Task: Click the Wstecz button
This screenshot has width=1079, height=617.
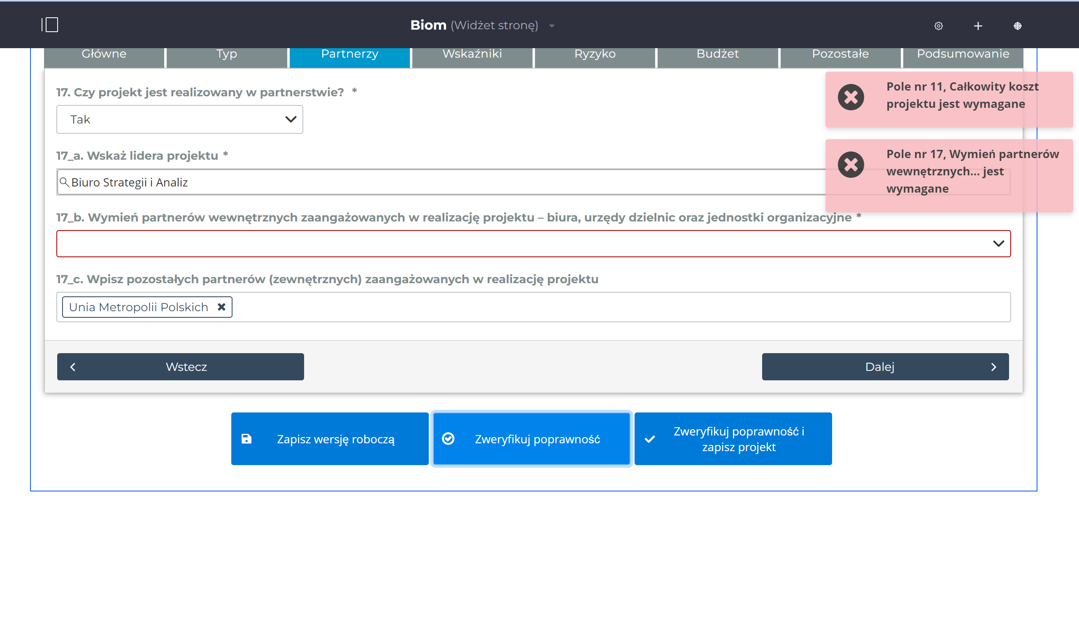Action: tap(181, 367)
